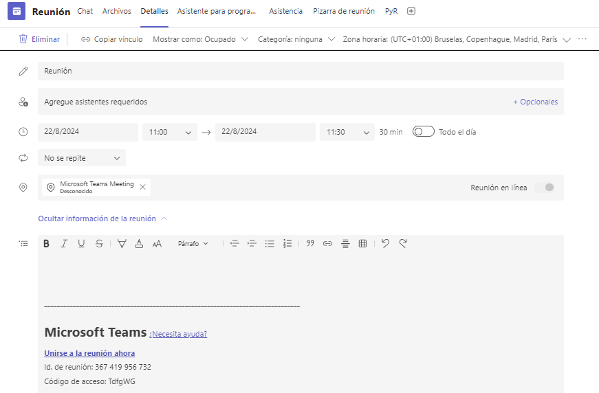The width and height of the screenshot is (599, 393).
Task: Add a new tab with the plus icon
Action: coord(411,11)
